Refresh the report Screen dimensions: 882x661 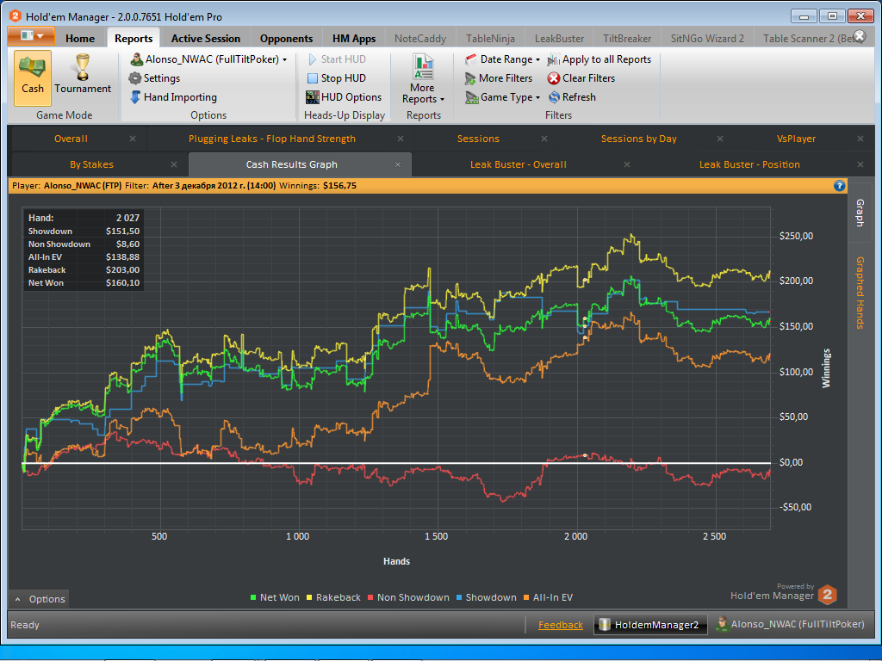572,97
